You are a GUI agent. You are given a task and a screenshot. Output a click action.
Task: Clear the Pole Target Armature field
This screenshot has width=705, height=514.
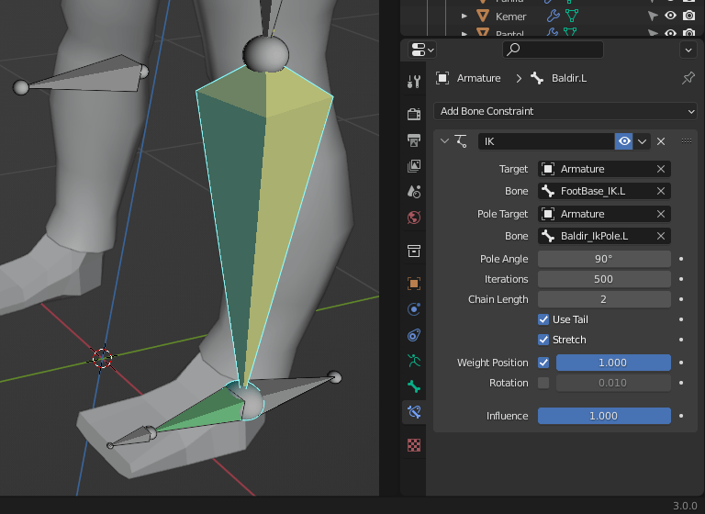661,214
